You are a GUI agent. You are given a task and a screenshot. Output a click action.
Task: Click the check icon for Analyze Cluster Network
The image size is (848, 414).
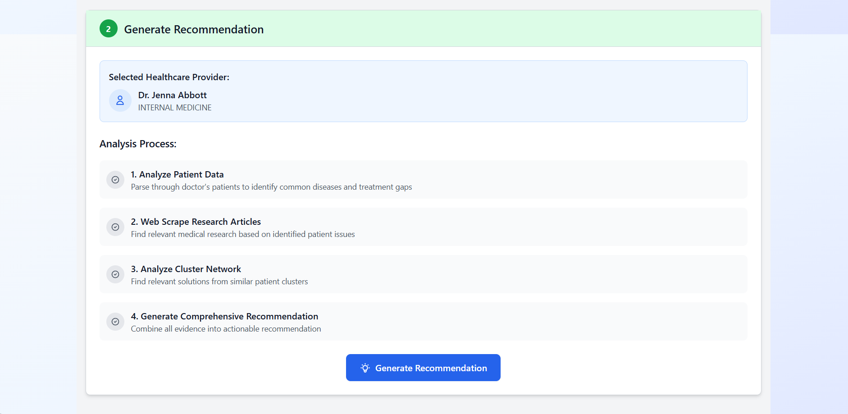(115, 274)
